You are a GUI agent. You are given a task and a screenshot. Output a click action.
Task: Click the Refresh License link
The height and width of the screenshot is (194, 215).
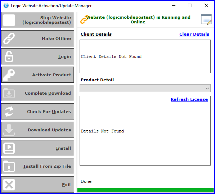(x=189, y=99)
